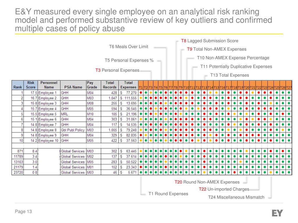Image resolution: width=298 pixels, height=223 pixels.
Task: Click the Employee 3 name cell
Action: click(x=49, y=103)
